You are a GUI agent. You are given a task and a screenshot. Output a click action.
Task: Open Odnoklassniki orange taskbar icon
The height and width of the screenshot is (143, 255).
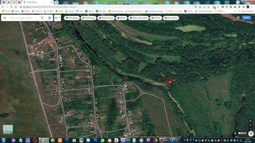click(x=60, y=140)
